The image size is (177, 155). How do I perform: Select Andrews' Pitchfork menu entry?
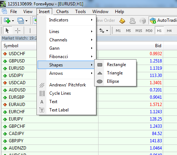pos(66,85)
